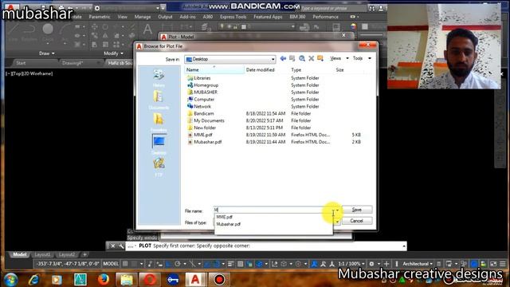Screen dimensions: 510x287
Task: Launch Internet Explorer from the taskbar
Action: click(x=33, y=280)
